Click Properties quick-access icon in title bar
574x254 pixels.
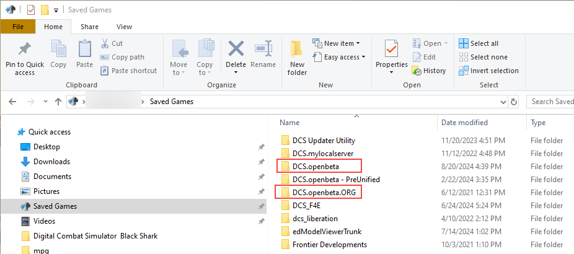(31, 10)
